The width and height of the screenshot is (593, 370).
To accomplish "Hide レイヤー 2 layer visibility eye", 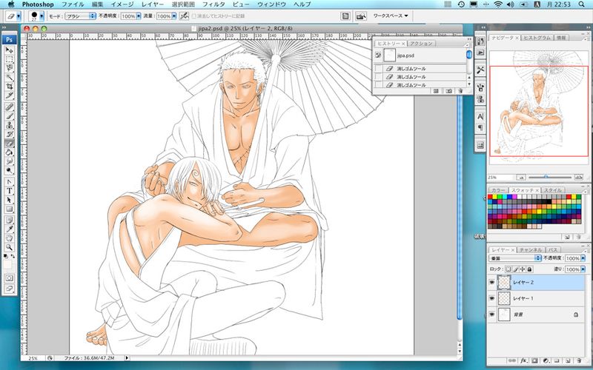I will (x=491, y=283).
